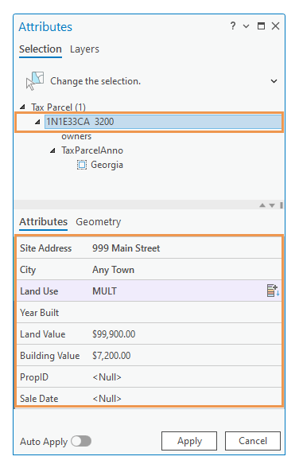Maximize the Attributes pane window
Image resolution: width=299 pixels, height=472 pixels.
pyautogui.click(x=261, y=26)
